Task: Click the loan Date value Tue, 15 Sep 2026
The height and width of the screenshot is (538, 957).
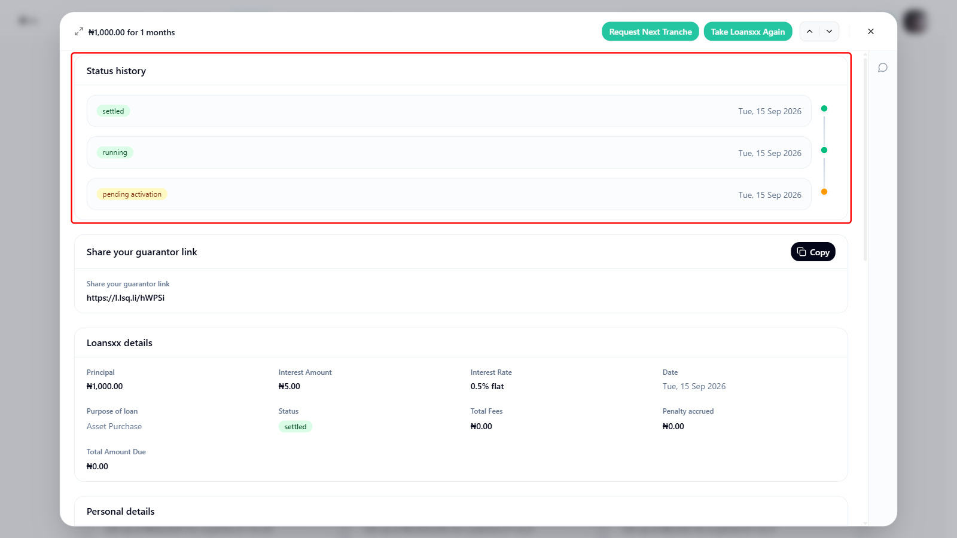Action: (x=694, y=386)
